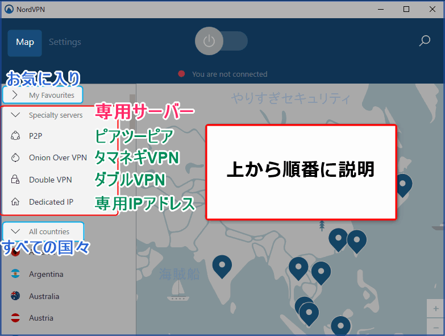Switch to the Map tab

pos(24,43)
